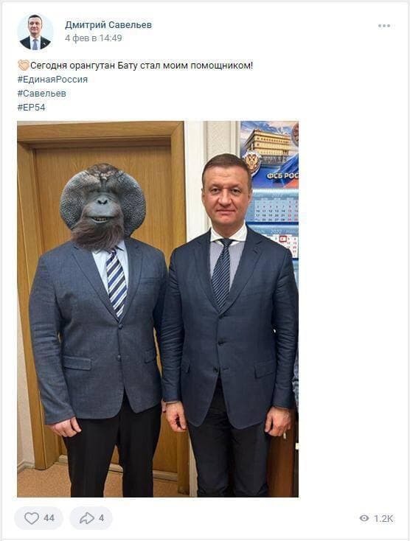This screenshot has height=541, width=410.
Task: Click the eye views icon
Action: tap(364, 518)
